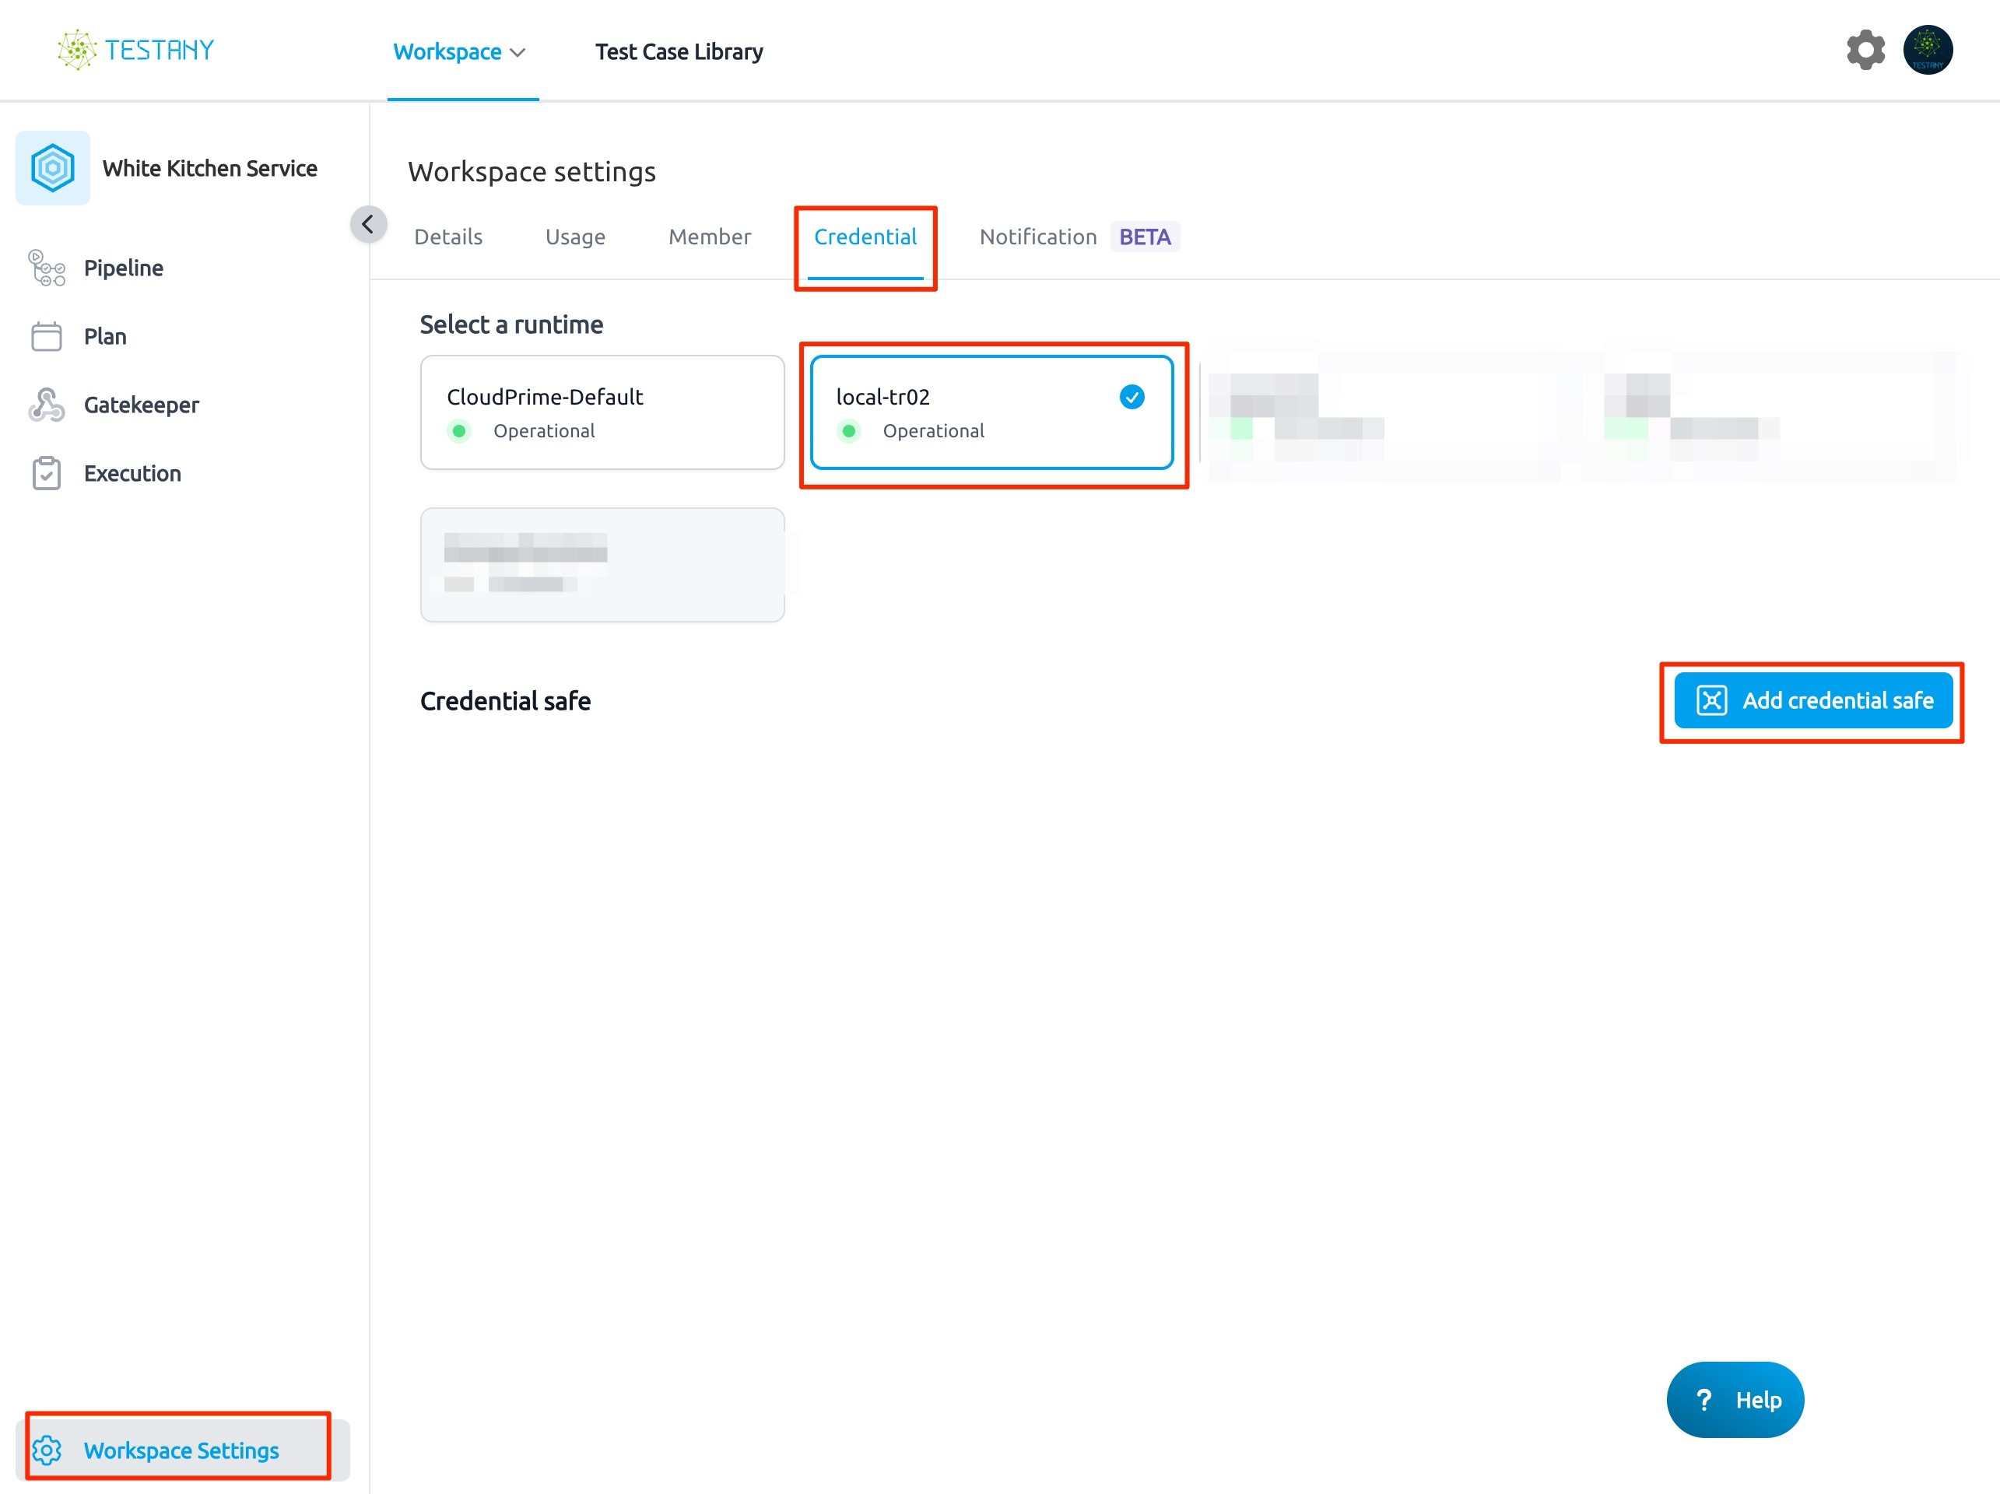Click the Pipeline sidebar icon
Viewport: 2000px width, 1494px height.
(46, 268)
